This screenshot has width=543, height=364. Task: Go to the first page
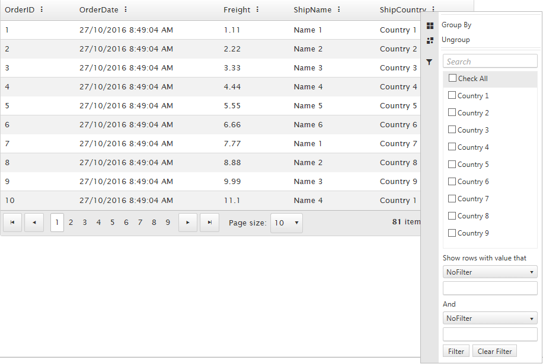(x=12, y=223)
